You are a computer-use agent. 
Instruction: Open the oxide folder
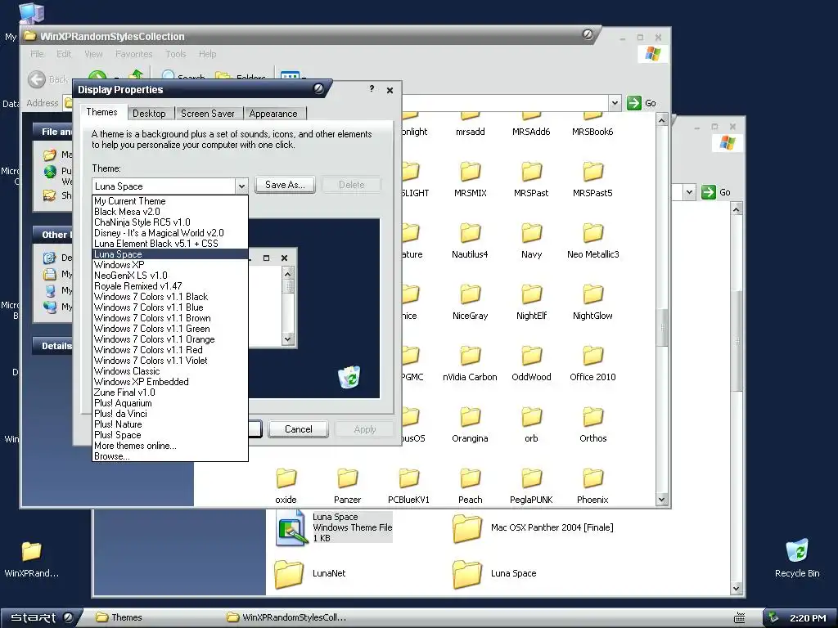pos(286,479)
